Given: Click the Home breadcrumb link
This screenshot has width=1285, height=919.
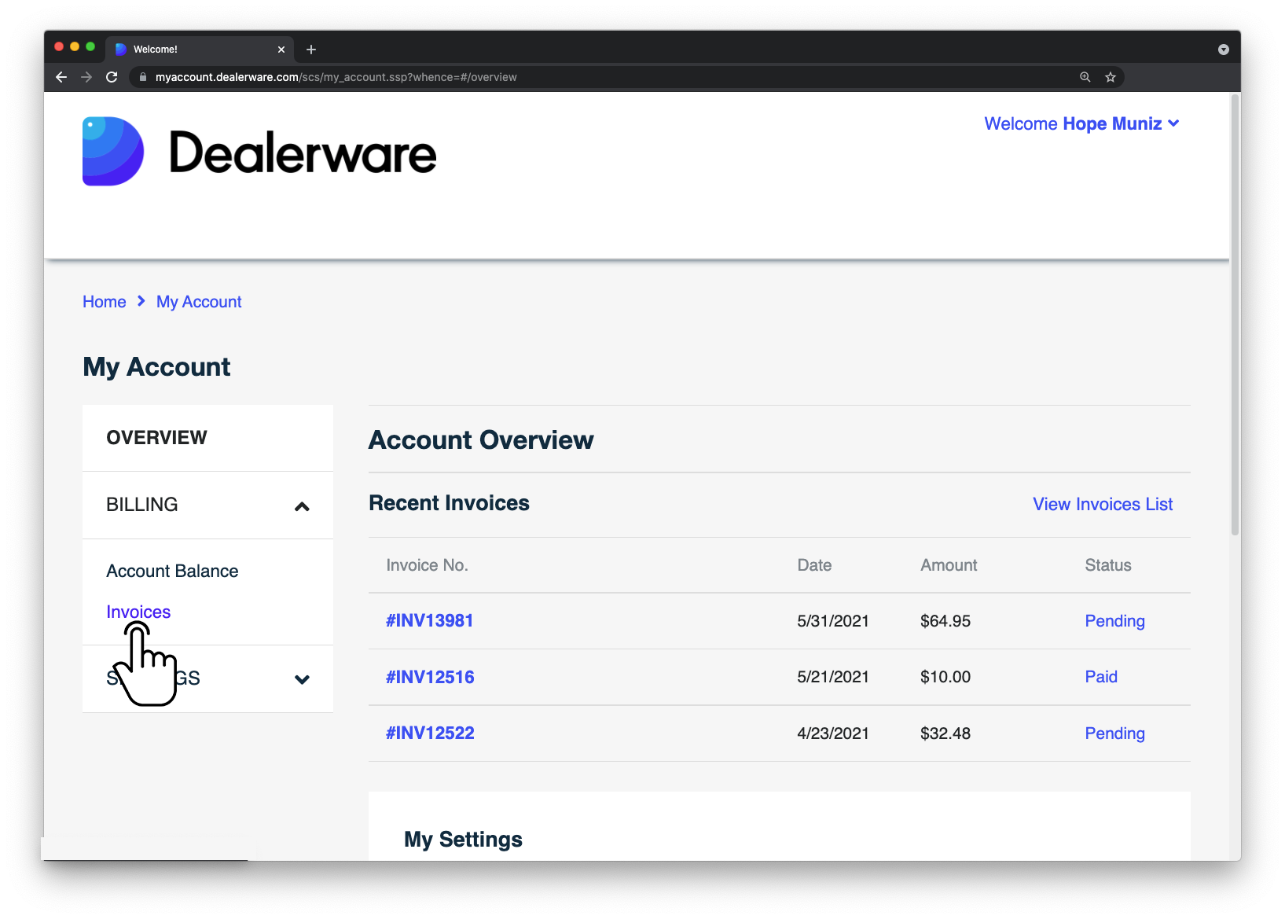Looking at the screenshot, I should click(x=104, y=301).
